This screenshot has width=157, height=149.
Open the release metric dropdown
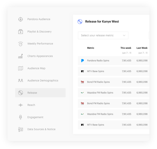(103, 35)
